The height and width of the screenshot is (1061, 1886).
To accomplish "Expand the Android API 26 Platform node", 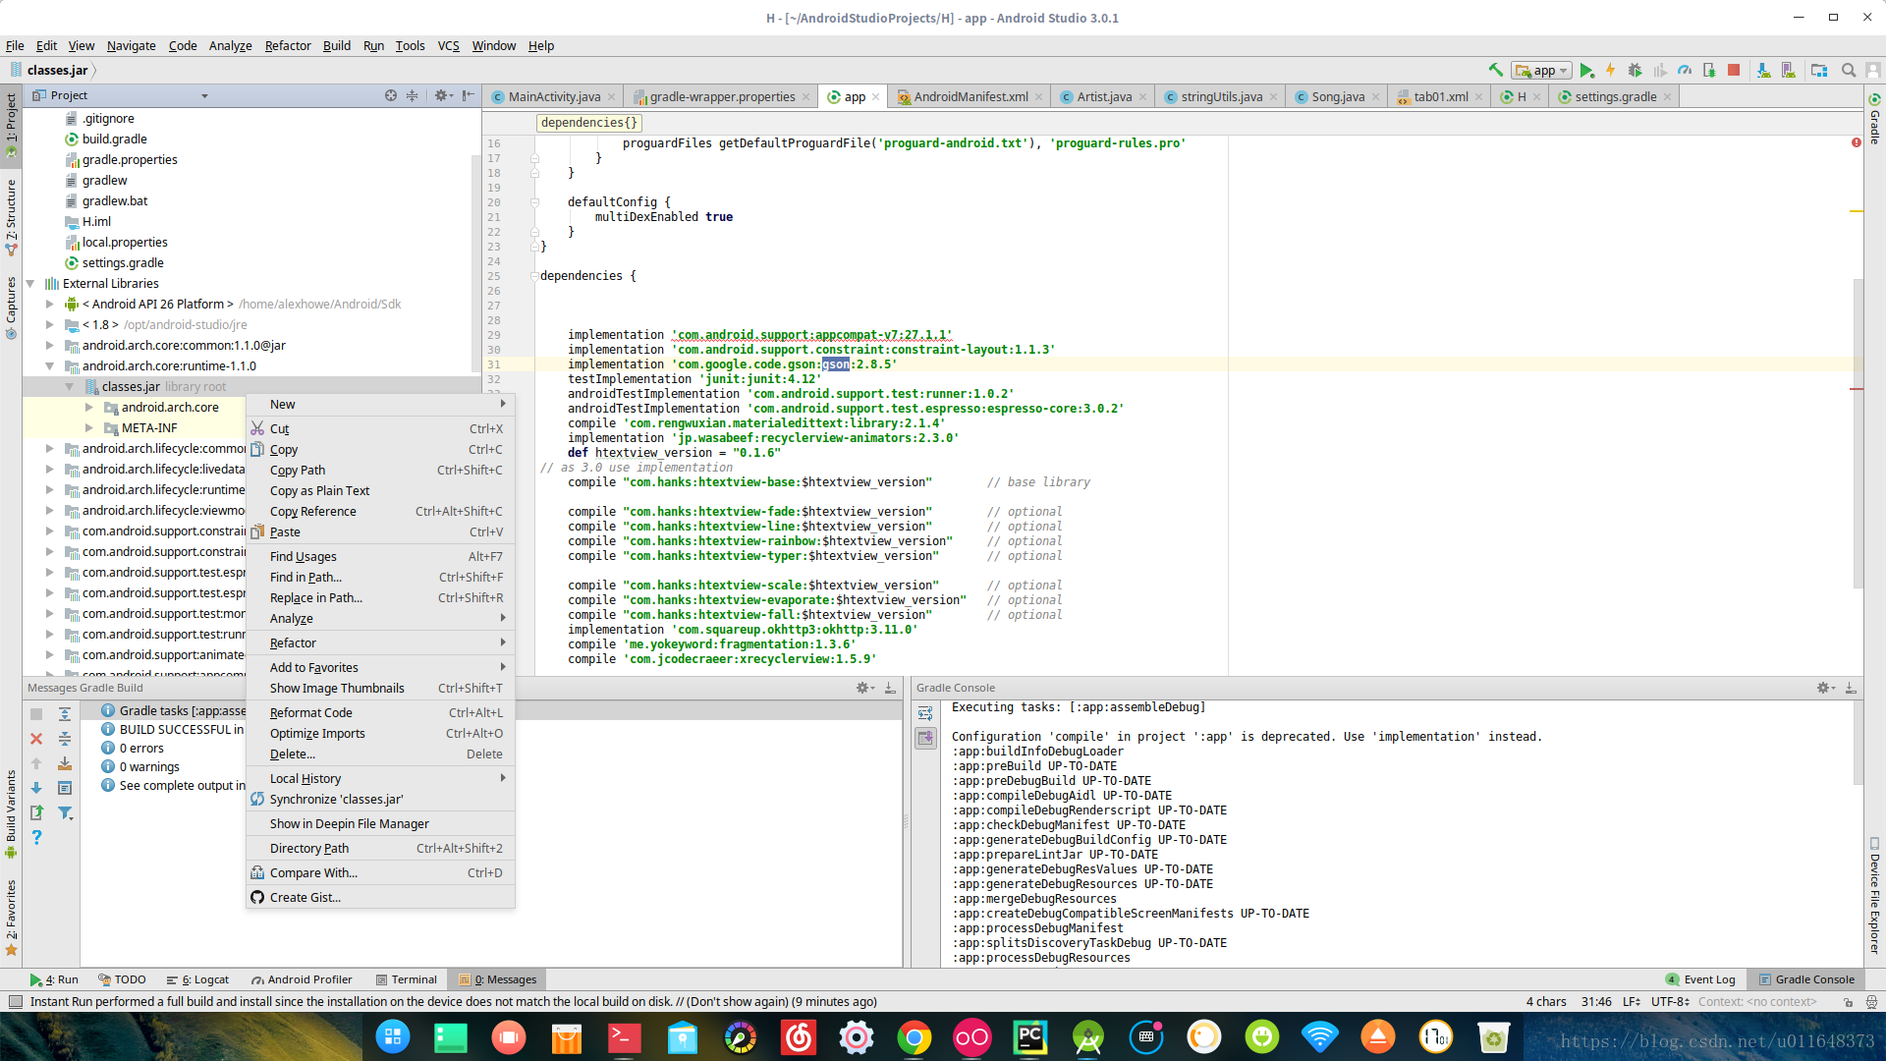I will (50, 304).
